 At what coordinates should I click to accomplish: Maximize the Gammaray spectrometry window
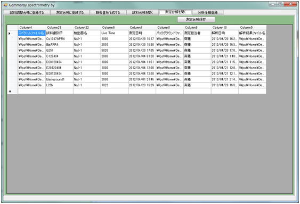pyautogui.click(x=280, y=4)
